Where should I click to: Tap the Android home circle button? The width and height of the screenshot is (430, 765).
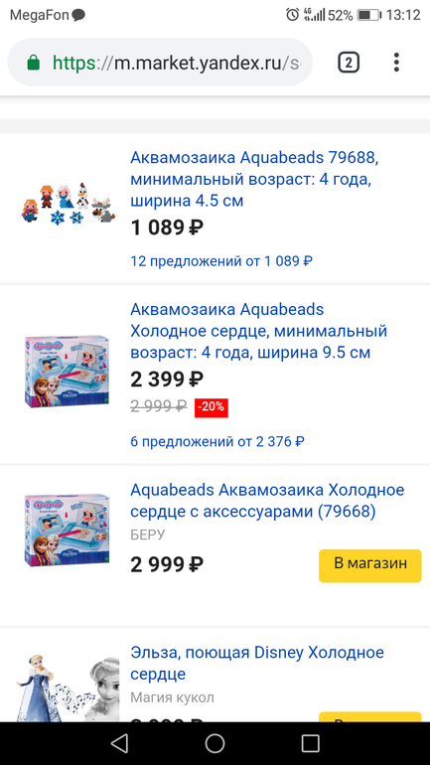215,743
